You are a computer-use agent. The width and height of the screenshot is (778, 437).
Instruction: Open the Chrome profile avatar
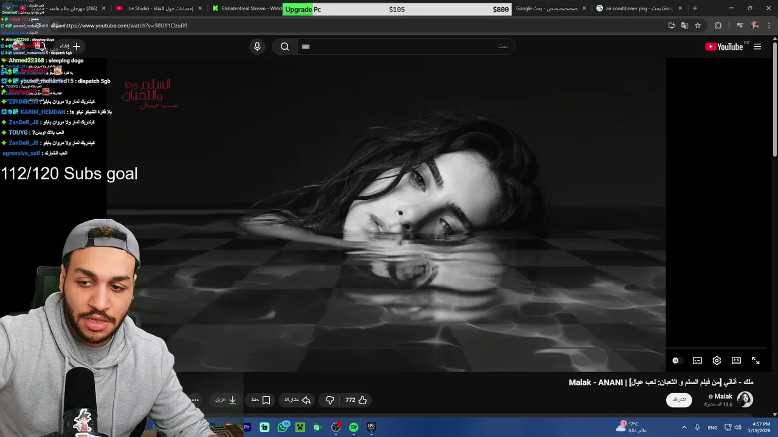coord(755,25)
